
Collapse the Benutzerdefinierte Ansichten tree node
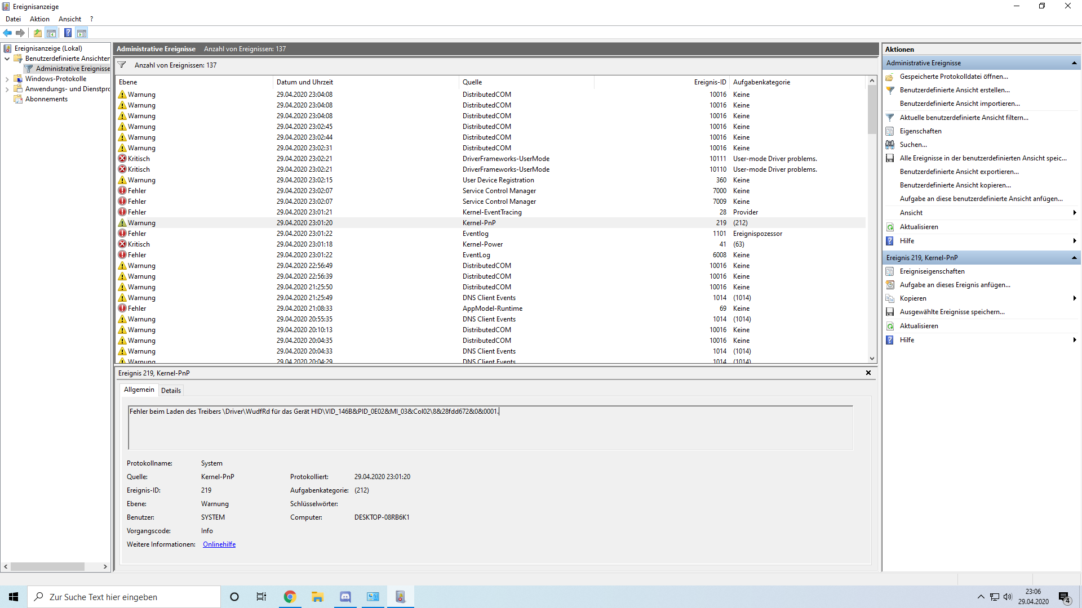(x=7, y=59)
